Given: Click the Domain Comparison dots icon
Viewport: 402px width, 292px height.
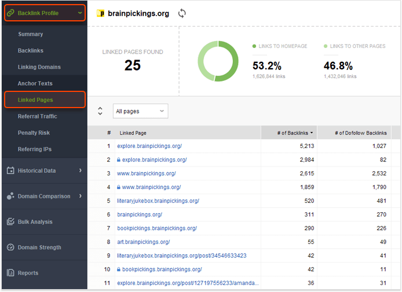Looking at the screenshot, I should pos(10,196).
